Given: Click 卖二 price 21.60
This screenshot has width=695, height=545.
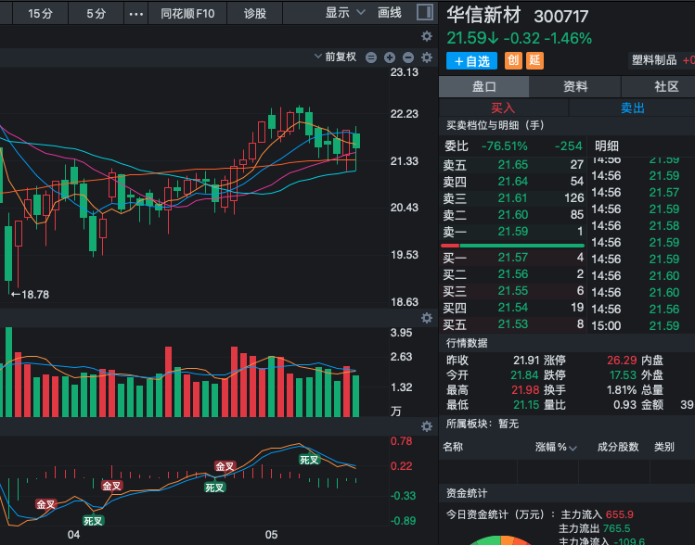Looking at the screenshot, I should tap(513, 215).
